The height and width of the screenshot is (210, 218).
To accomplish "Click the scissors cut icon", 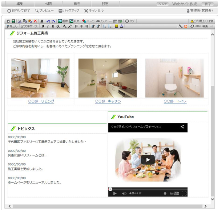I will coord(20,21).
